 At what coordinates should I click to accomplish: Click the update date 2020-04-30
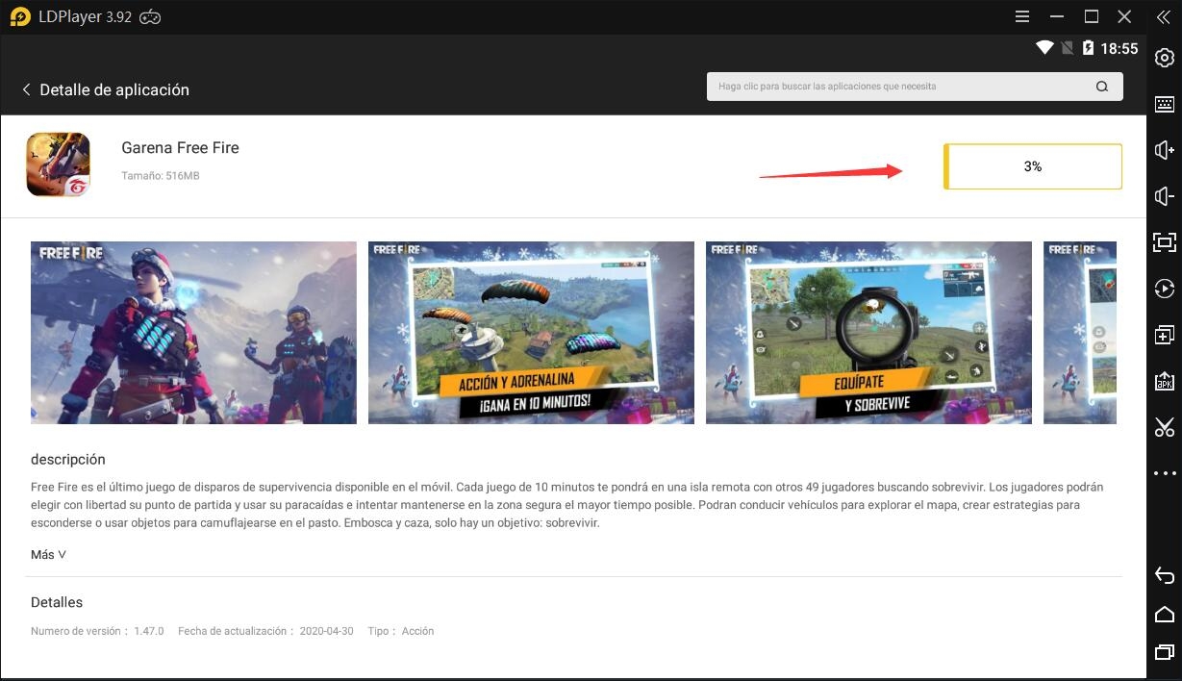(x=326, y=631)
